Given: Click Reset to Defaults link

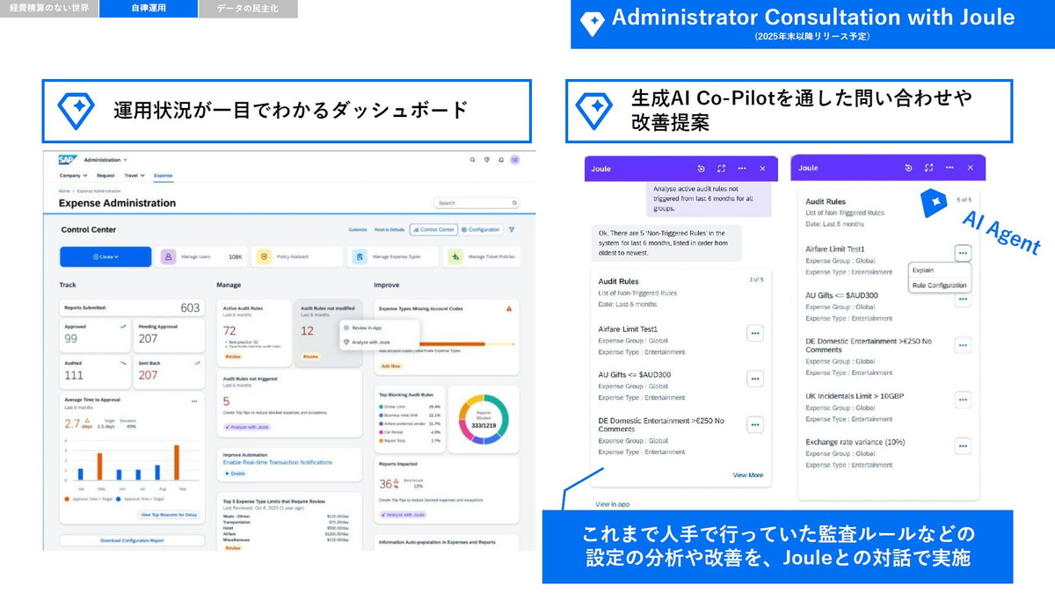Looking at the screenshot, I should [389, 229].
